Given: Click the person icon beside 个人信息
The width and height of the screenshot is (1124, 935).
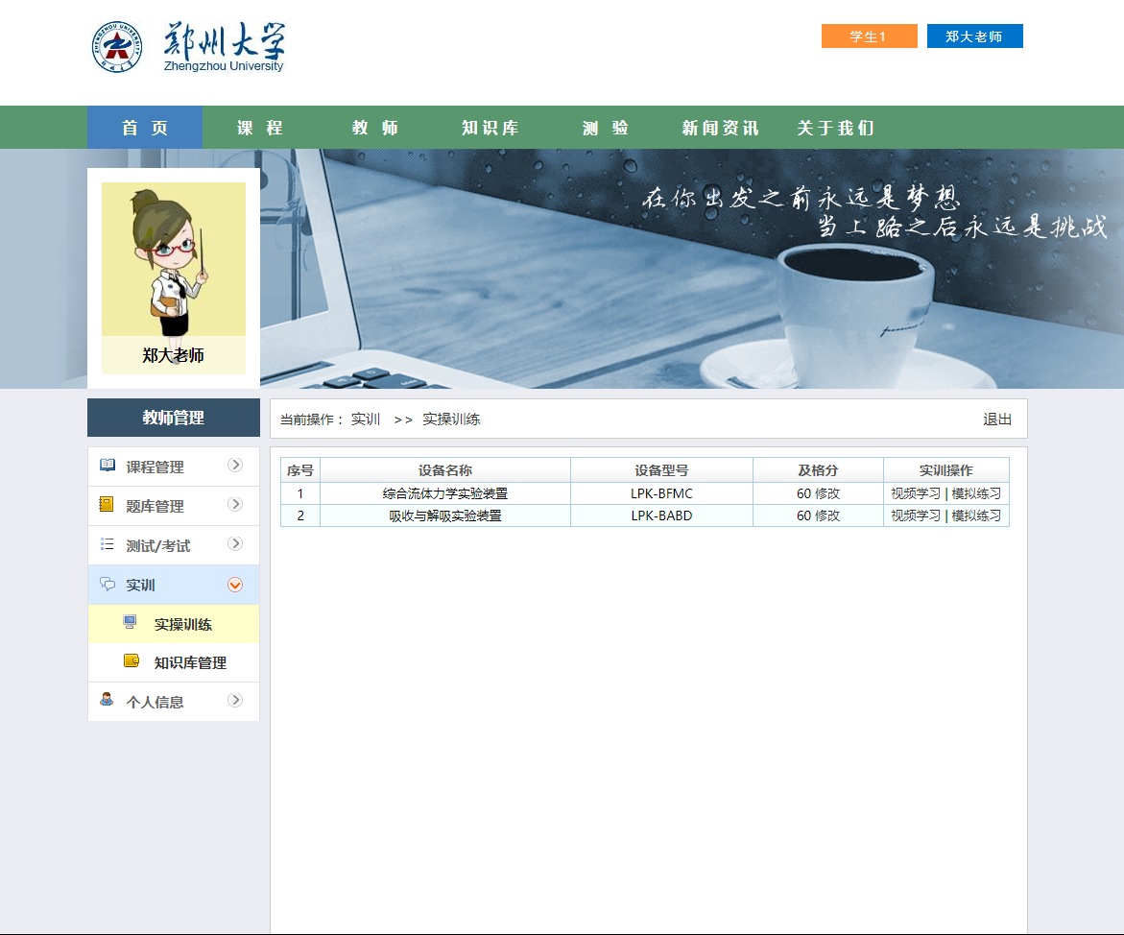Looking at the screenshot, I should point(108,700).
